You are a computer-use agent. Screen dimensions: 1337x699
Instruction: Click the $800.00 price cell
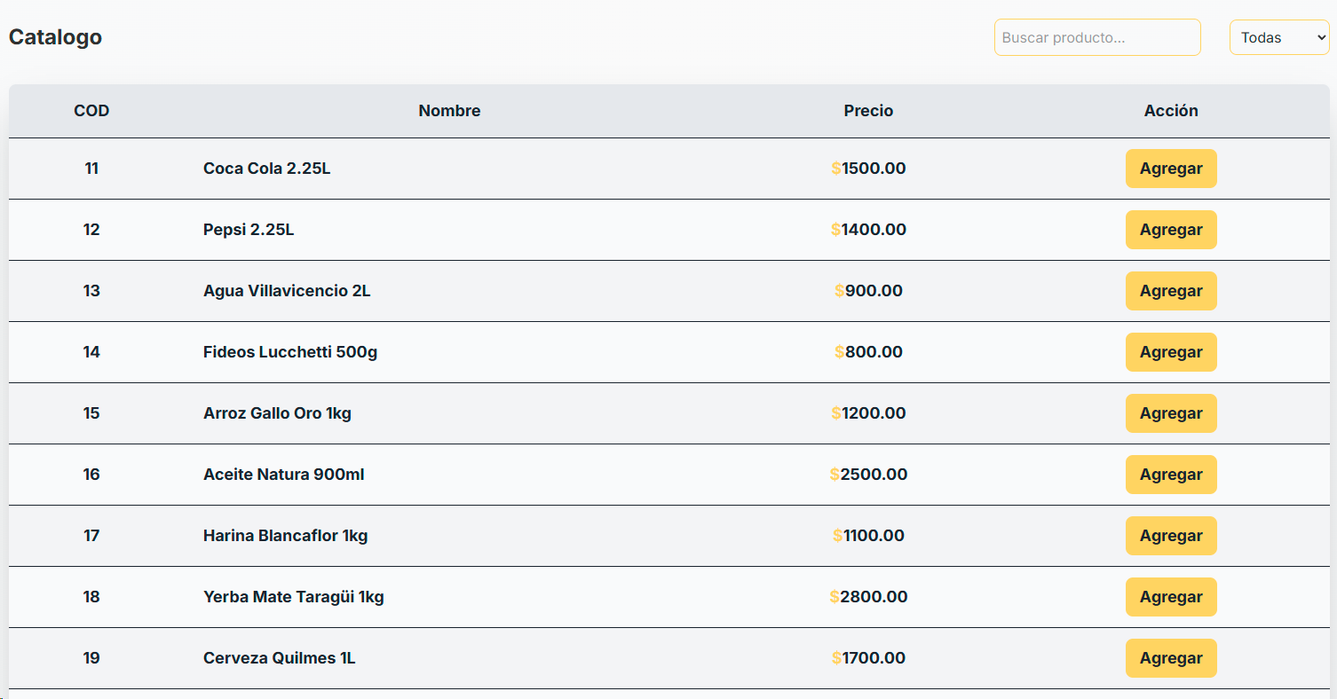click(x=868, y=352)
